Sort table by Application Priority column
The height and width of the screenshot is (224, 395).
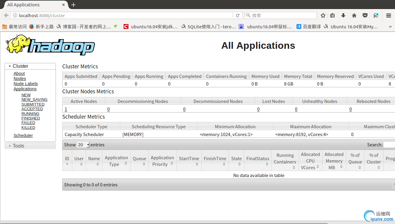pyautogui.click(x=163, y=161)
